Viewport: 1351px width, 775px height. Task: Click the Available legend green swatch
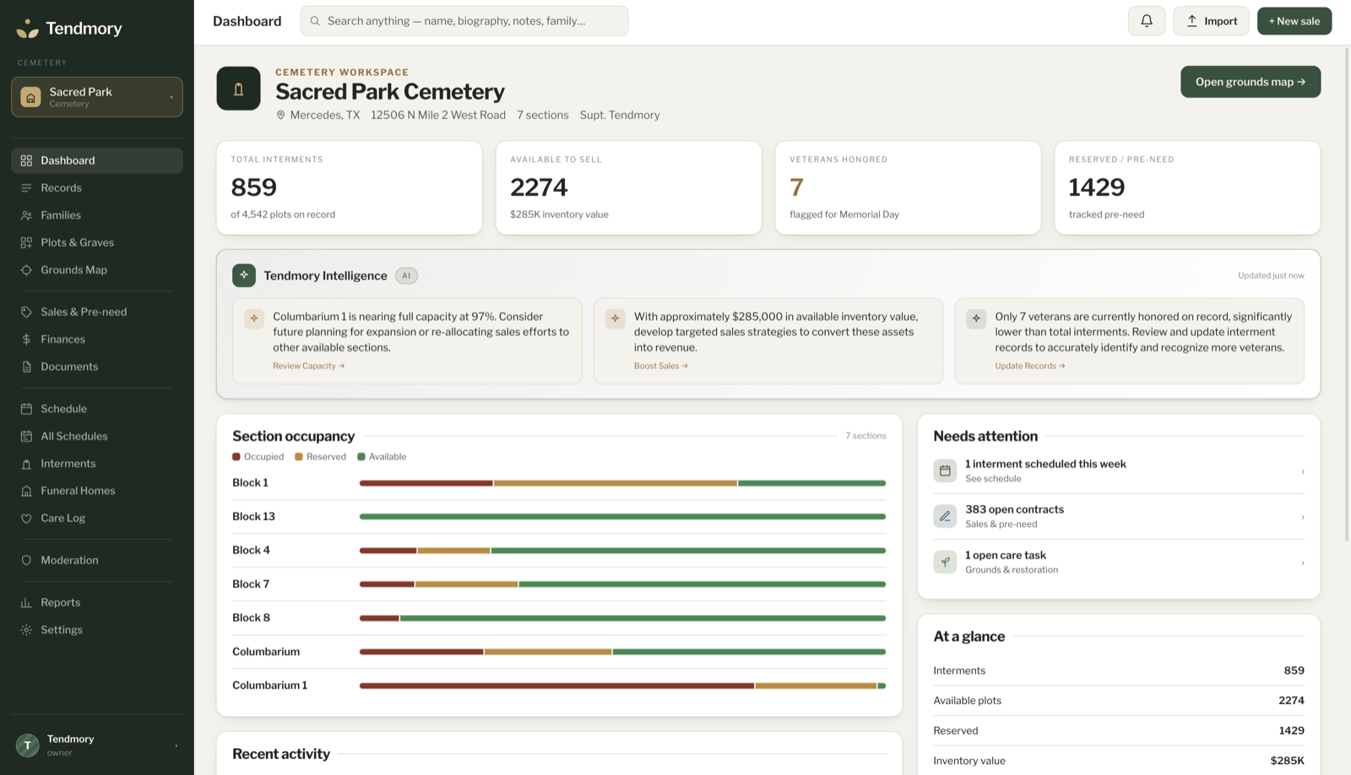(361, 457)
